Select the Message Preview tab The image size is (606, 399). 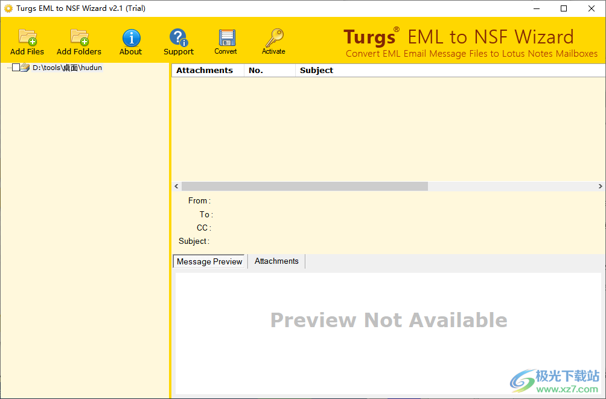point(209,261)
